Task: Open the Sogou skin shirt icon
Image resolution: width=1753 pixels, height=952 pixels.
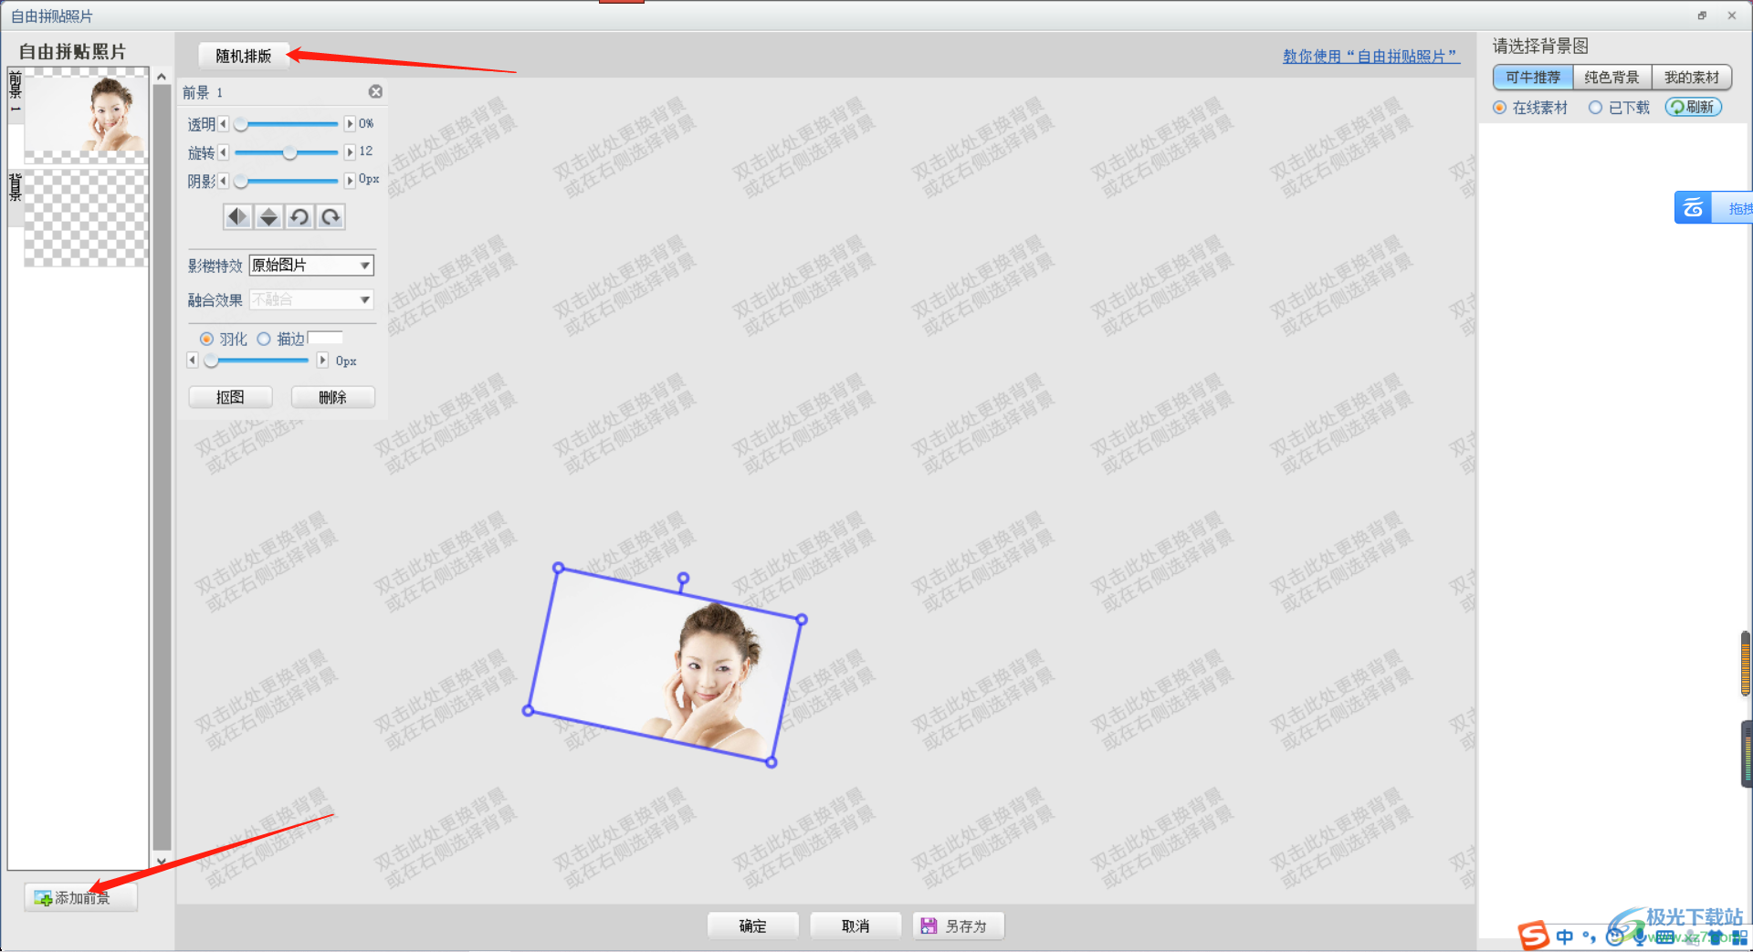Action: [x=1715, y=937]
